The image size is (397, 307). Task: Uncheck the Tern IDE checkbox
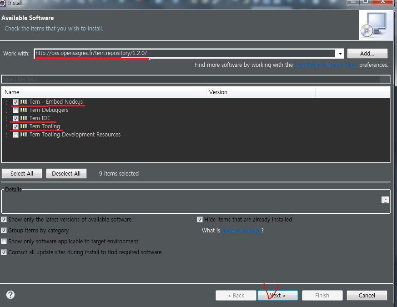tap(16, 118)
